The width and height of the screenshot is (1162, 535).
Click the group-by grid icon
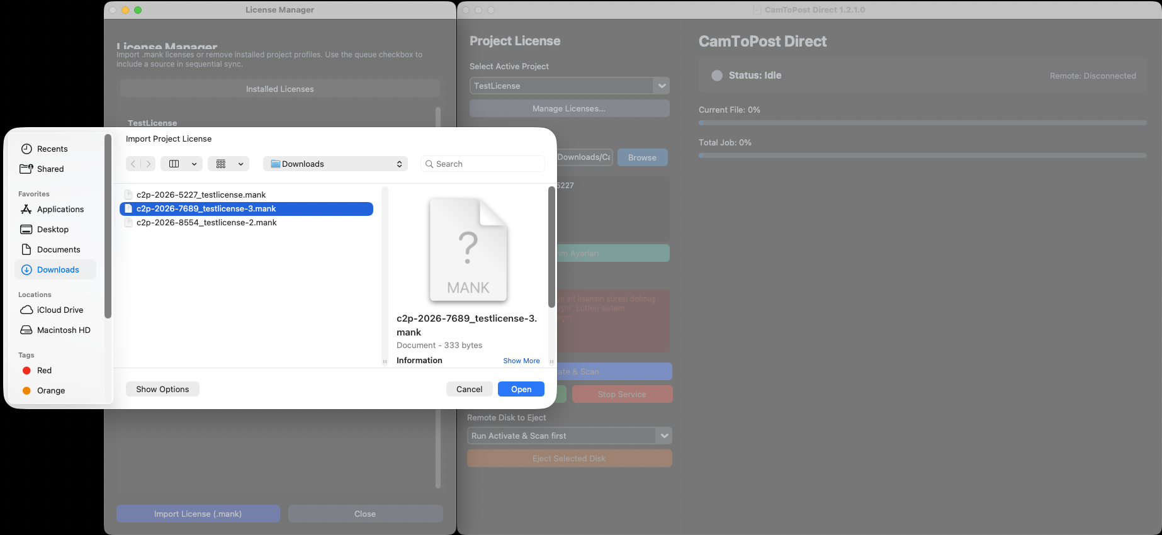coord(221,164)
